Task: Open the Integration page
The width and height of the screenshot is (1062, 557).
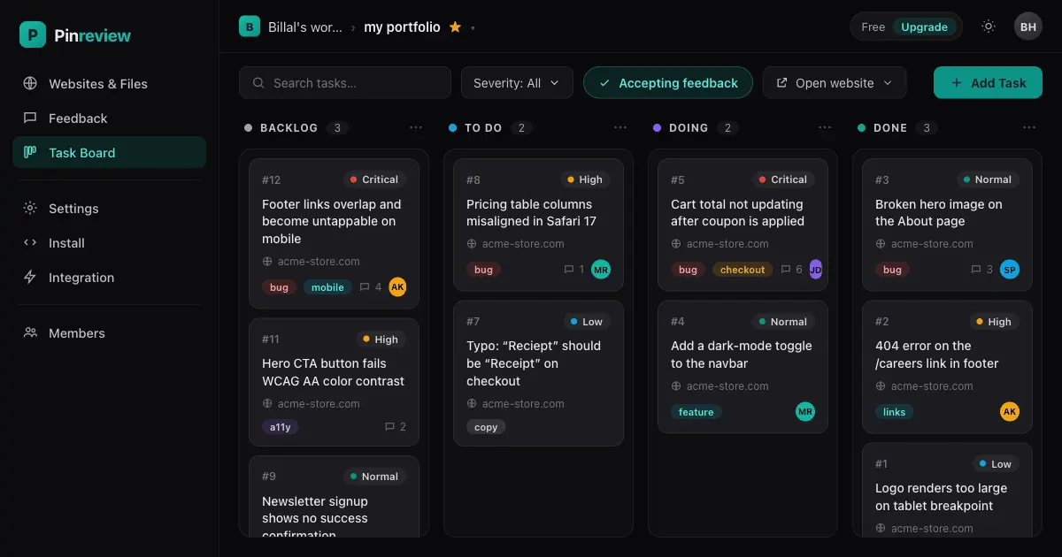Action: (x=109, y=278)
